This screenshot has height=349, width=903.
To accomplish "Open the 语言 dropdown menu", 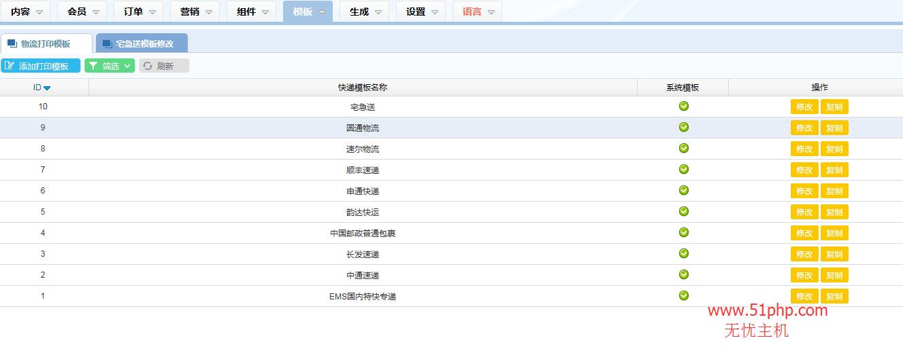I will pyautogui.click(x=478, y=12).
